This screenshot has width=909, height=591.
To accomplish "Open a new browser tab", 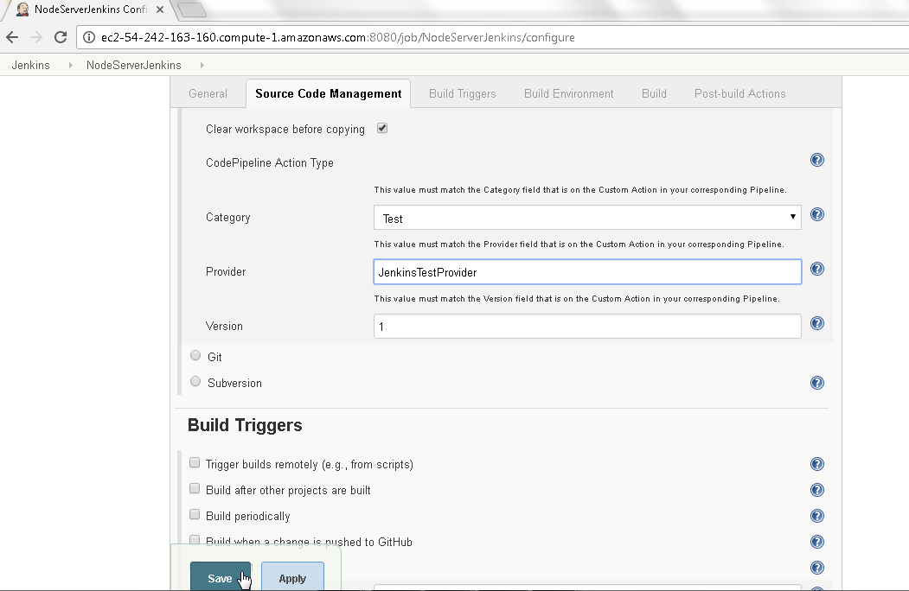I will pos(191,10).
